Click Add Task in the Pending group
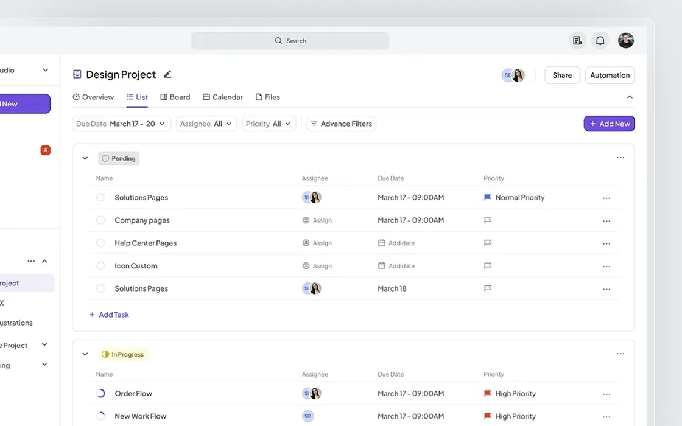 coord(109,315)
